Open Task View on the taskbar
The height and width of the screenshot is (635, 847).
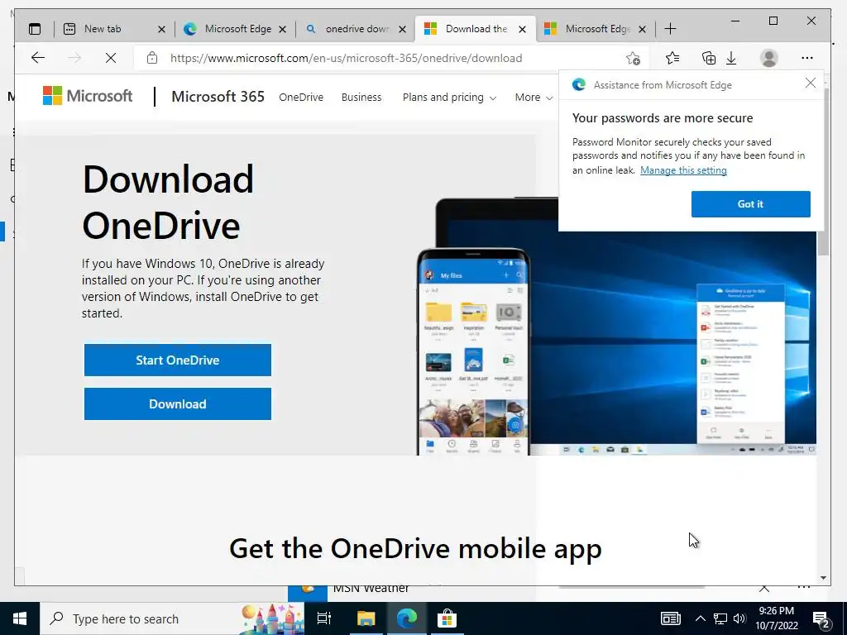click(x=324, y=618)
